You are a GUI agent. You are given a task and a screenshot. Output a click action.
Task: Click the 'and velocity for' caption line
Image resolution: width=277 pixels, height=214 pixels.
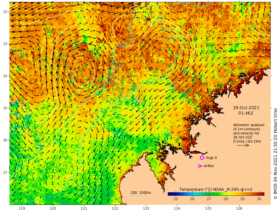pyautogui.click(x=246, y=133)
